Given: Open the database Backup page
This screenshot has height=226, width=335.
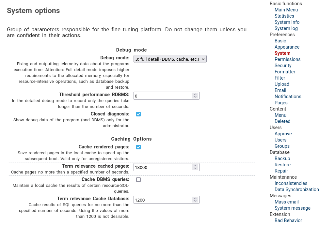Looking at the screenshot, I should pos(282,158).
